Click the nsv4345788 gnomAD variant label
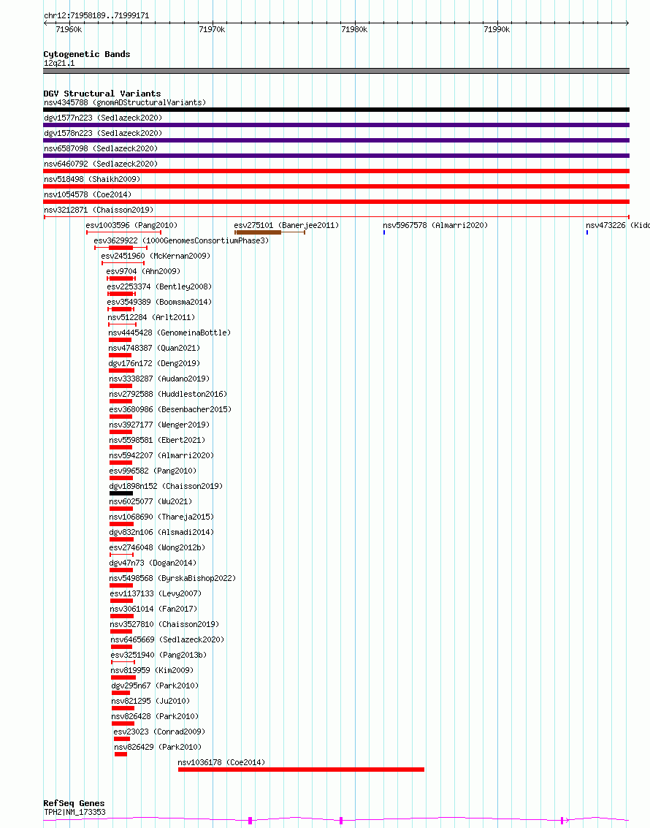This screenshot has width=650, height=828. [125, 102]
